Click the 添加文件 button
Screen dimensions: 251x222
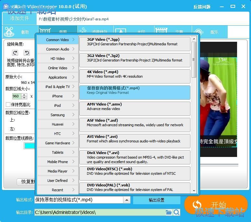click(19, 18)
